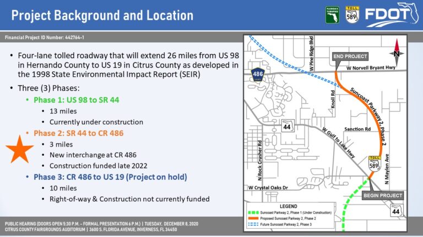Click the END PROJECT map label
Screen dimensions: 423x237
click(350, 57)
